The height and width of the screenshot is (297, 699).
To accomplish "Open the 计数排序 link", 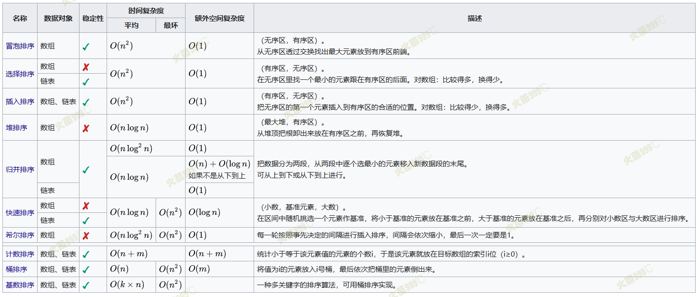I will (x=20, y=254).
